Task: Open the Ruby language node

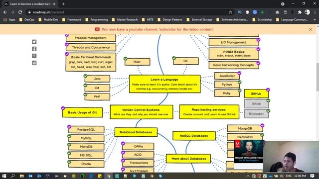Action: click(x=227, y=93)
